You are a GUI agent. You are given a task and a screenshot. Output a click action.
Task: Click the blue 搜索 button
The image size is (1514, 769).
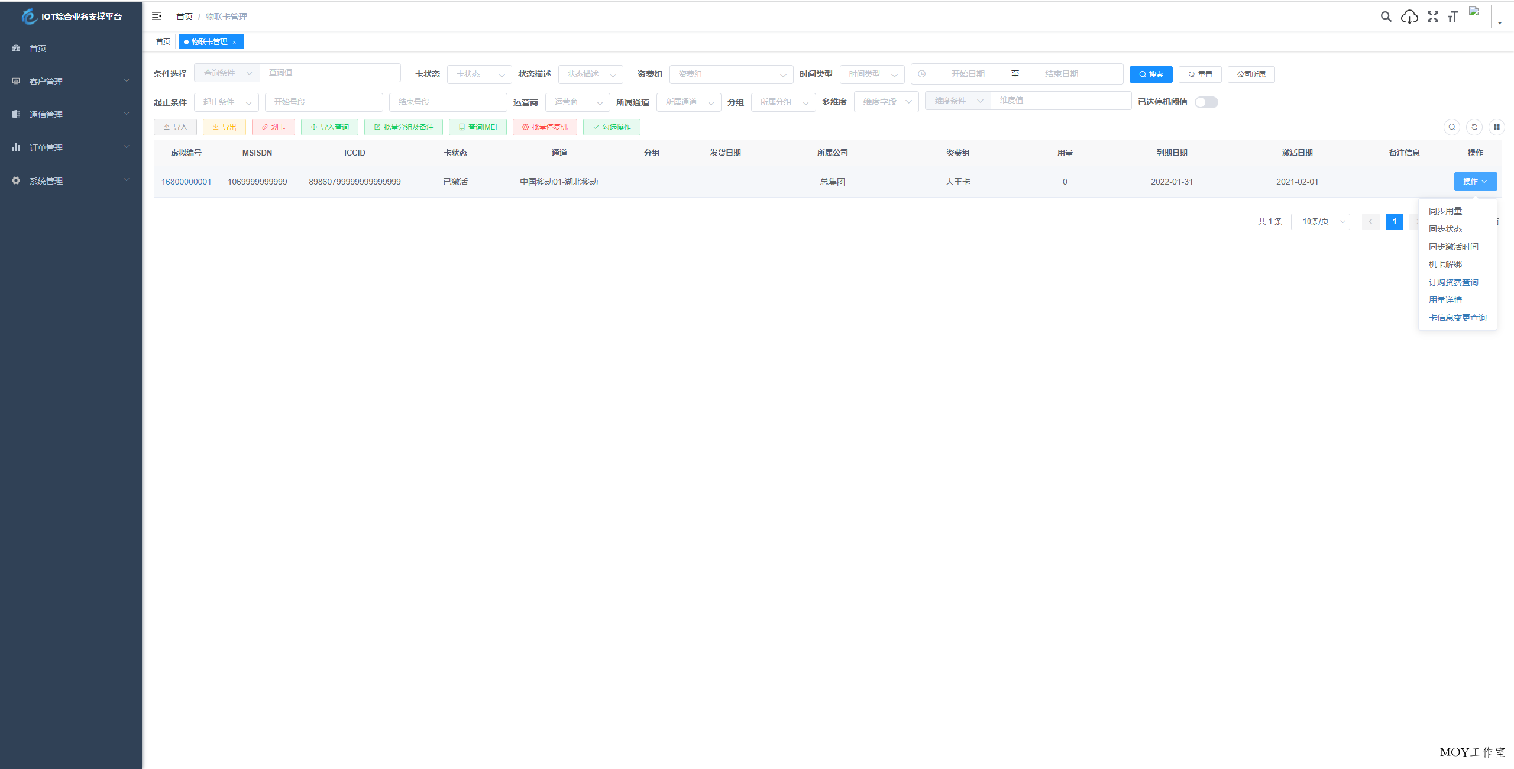point(1150,75)
